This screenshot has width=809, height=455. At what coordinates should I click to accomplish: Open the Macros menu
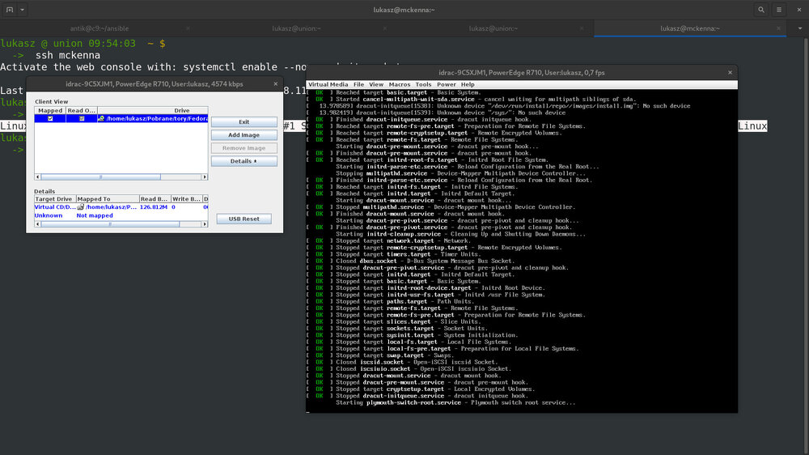click(399, 84)
